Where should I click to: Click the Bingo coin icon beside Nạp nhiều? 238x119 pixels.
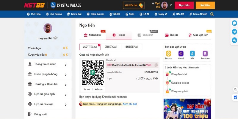(81, 104)
